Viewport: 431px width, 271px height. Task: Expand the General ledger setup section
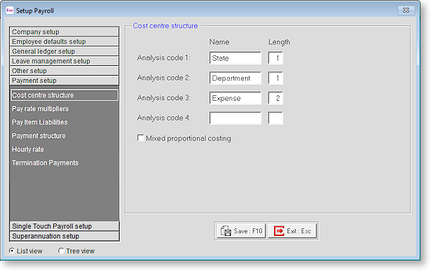pos(64,51)
